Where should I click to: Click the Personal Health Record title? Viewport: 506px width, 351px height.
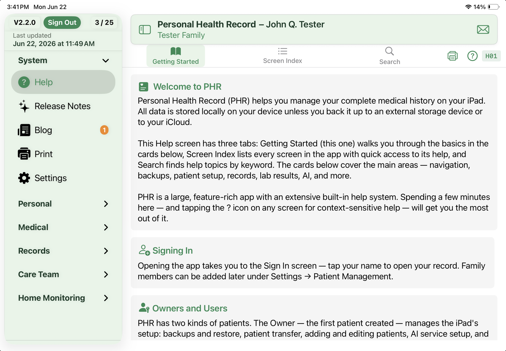coord(241,24)
